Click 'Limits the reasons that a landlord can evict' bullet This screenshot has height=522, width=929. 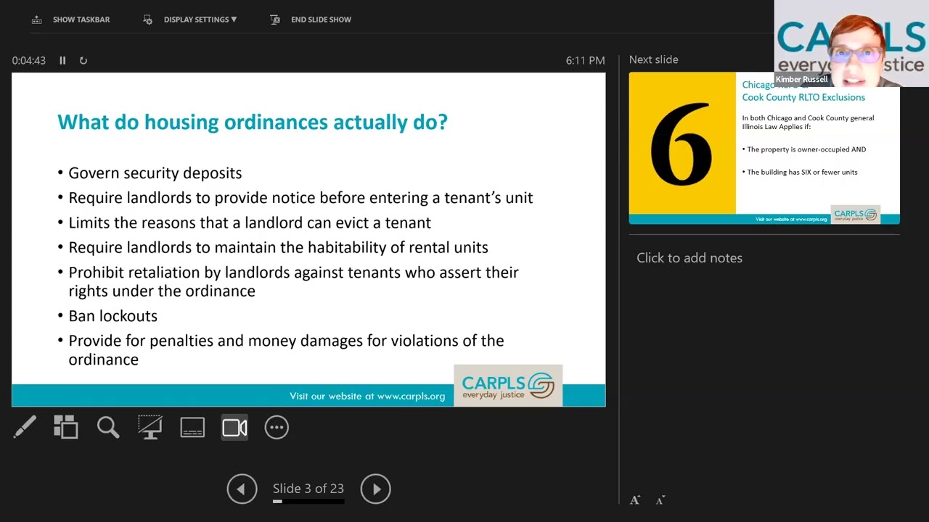tap(250, 223)
